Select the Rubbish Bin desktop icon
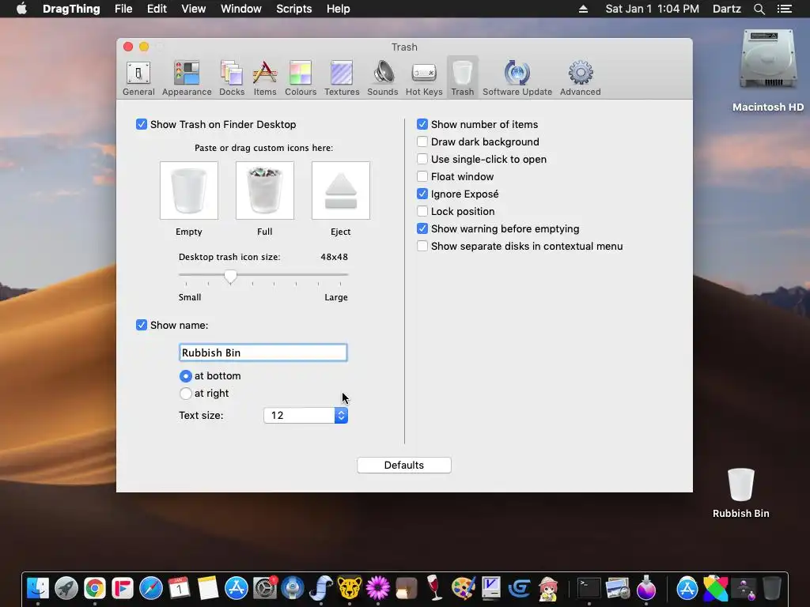 pyautogui.click(x=740, y=492)
